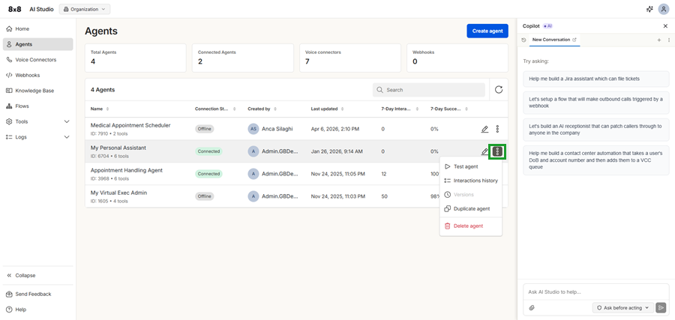Open the Ask before acting dropdown
The width and height of the screenshot is (675, 320).
pyautogui.click(x=623, y=308)
